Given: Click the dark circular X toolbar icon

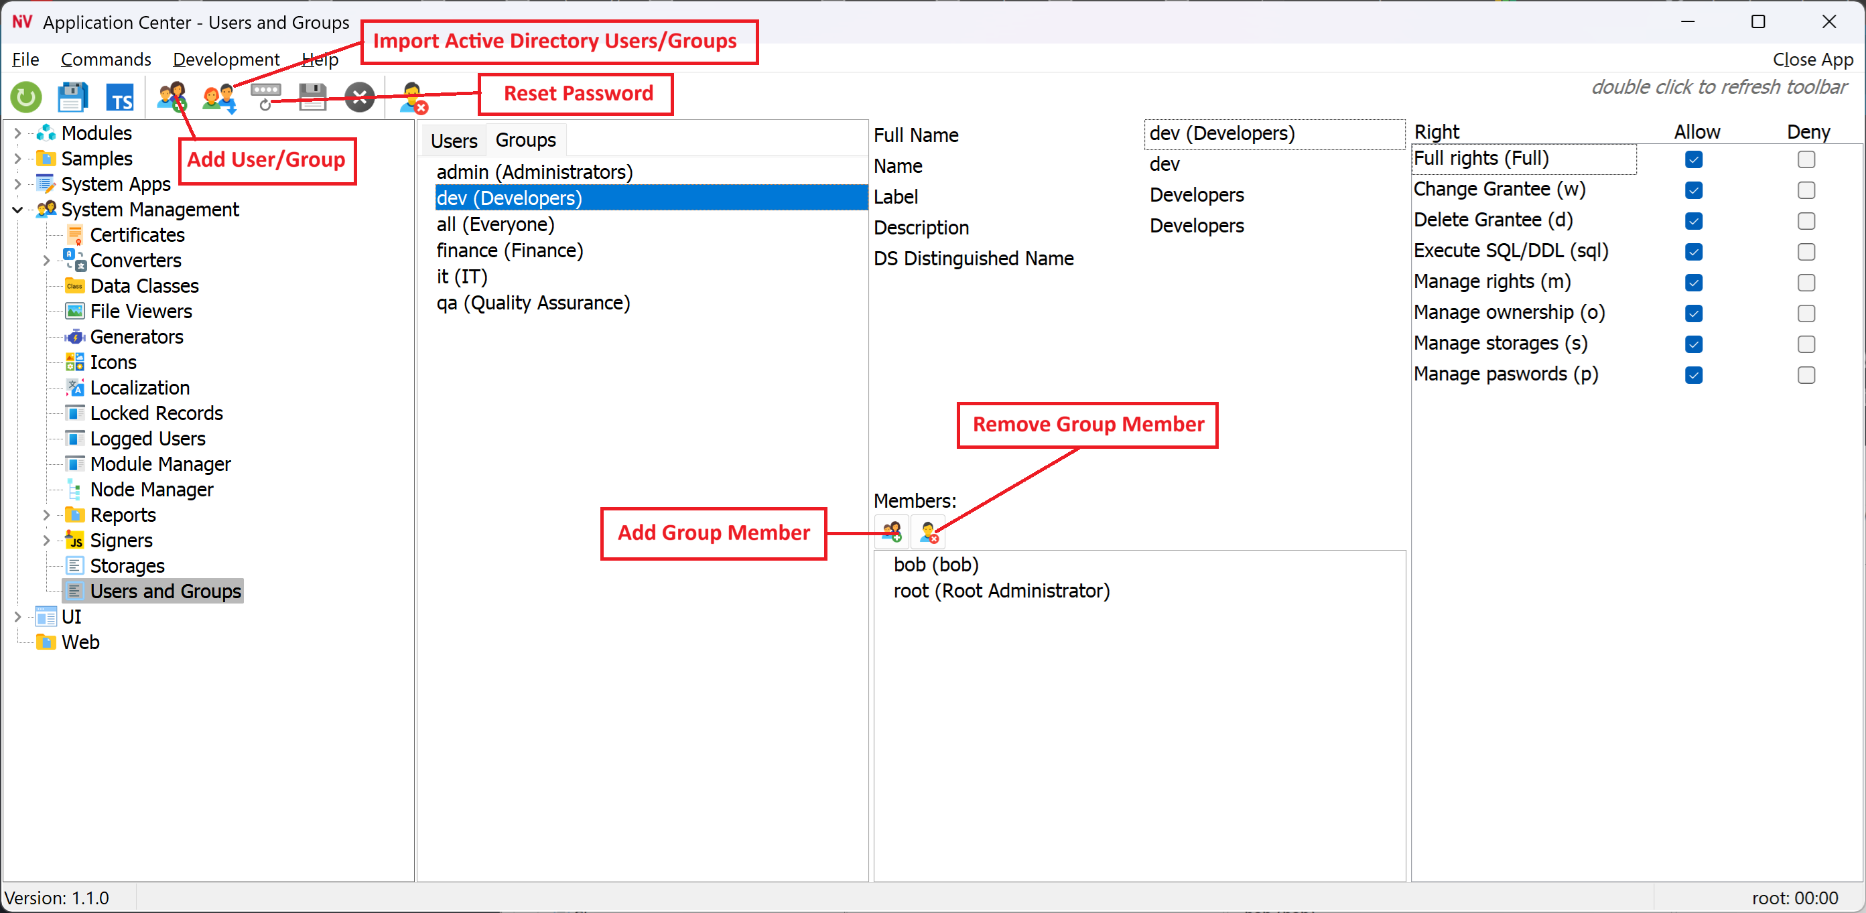Looking at the screenshot, I should 359,97.
